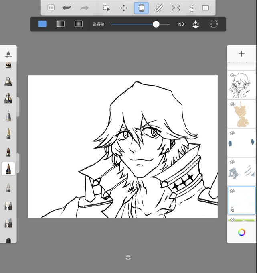The image size is (257, 273).
Task: Select the flat-top hard eraser
Action: point(8,206)
